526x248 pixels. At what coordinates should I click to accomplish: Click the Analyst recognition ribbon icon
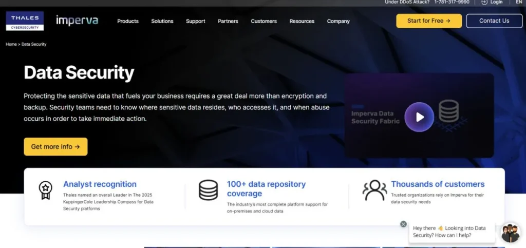[x=45, y=190]
